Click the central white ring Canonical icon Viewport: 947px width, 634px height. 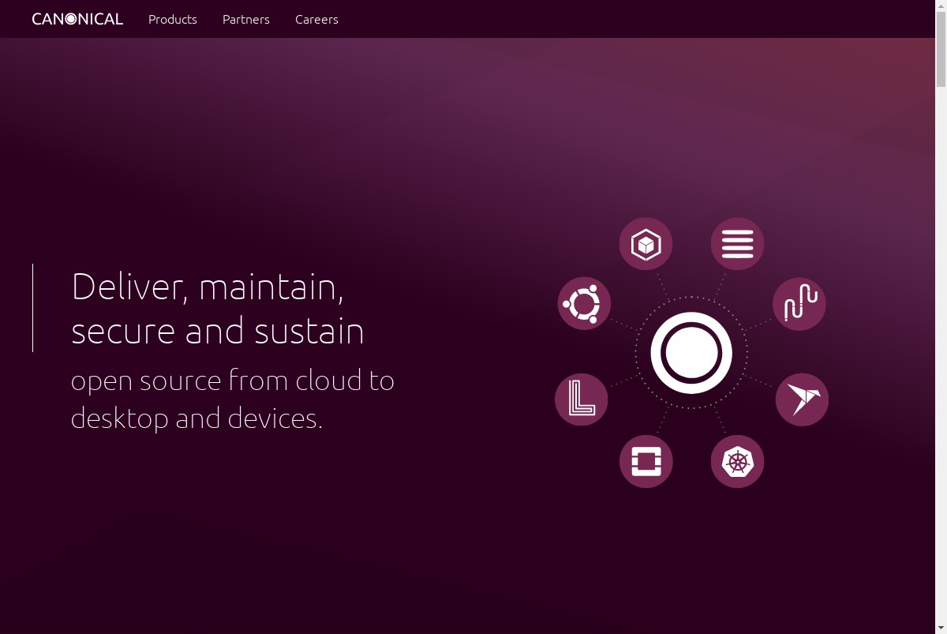691,353
